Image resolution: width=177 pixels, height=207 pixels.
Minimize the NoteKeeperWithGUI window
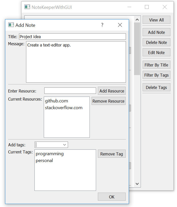click(129, 7)
